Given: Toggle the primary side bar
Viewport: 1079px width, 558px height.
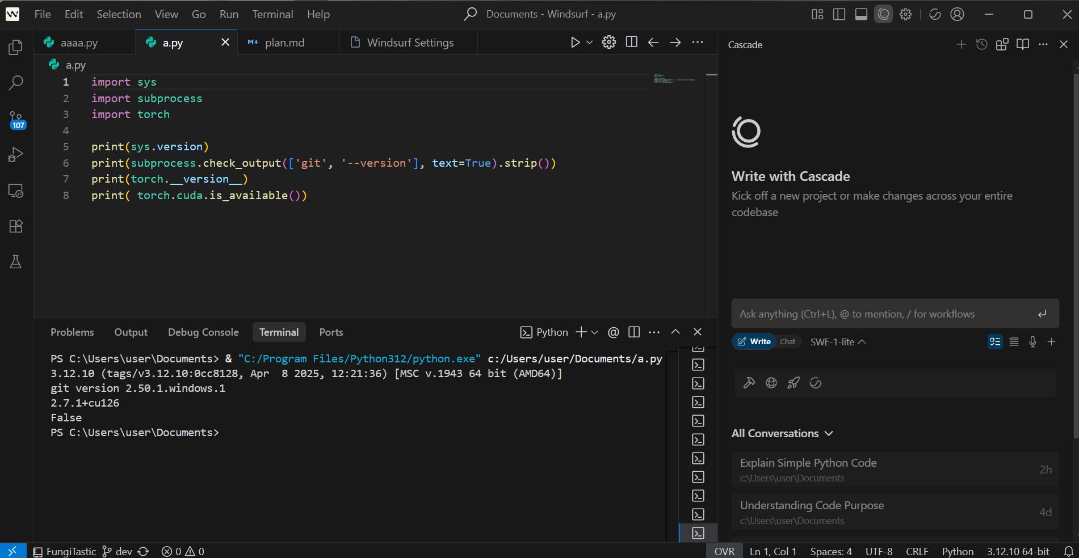Looking at the screenshot, I should tap(839, 14).
